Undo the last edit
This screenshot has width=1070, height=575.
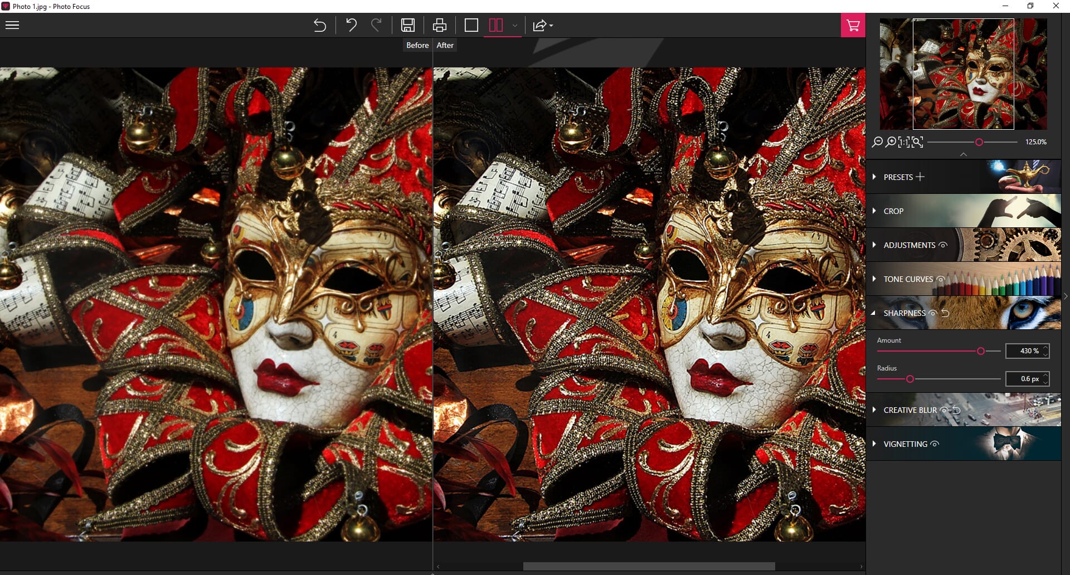click(351, 25)
